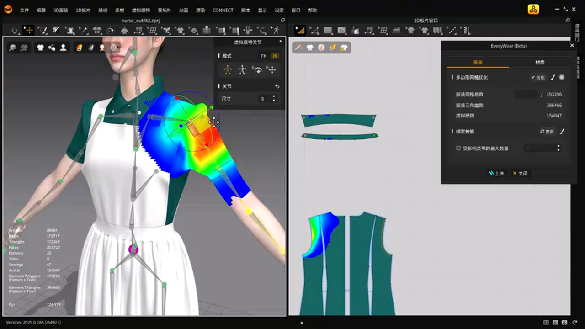
Task: Click the 服装网格总数 input field
Action: click(525, 94)
